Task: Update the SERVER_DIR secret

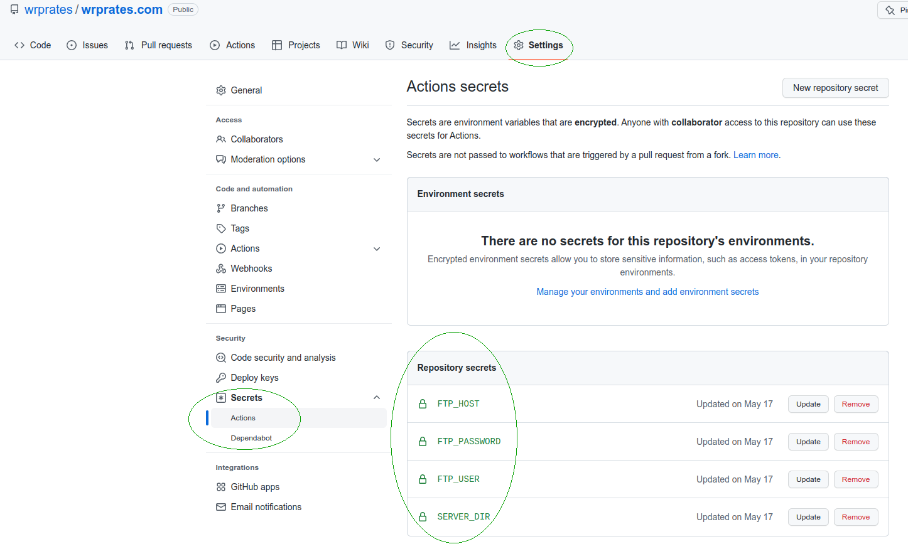Action: point(808,517)
